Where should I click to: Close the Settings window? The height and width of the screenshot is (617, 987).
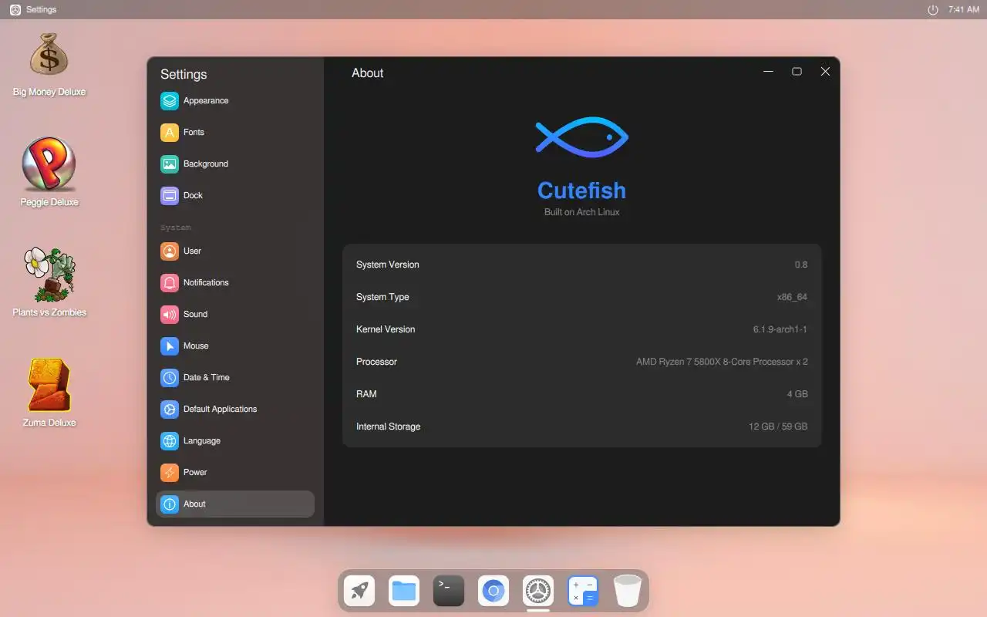[x=825, y=72]
